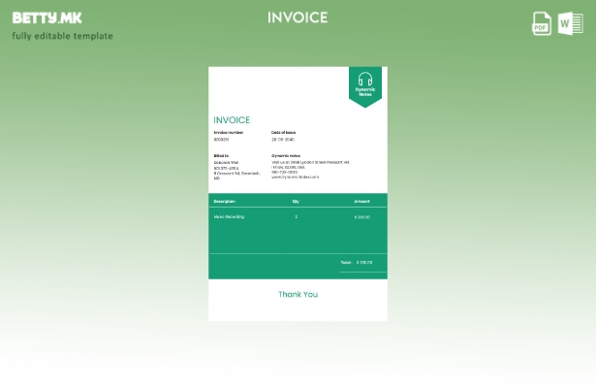Click the teal INVOICE heading on the document
The width and height of the screenshot is (596, 388).
click(232, 120)
